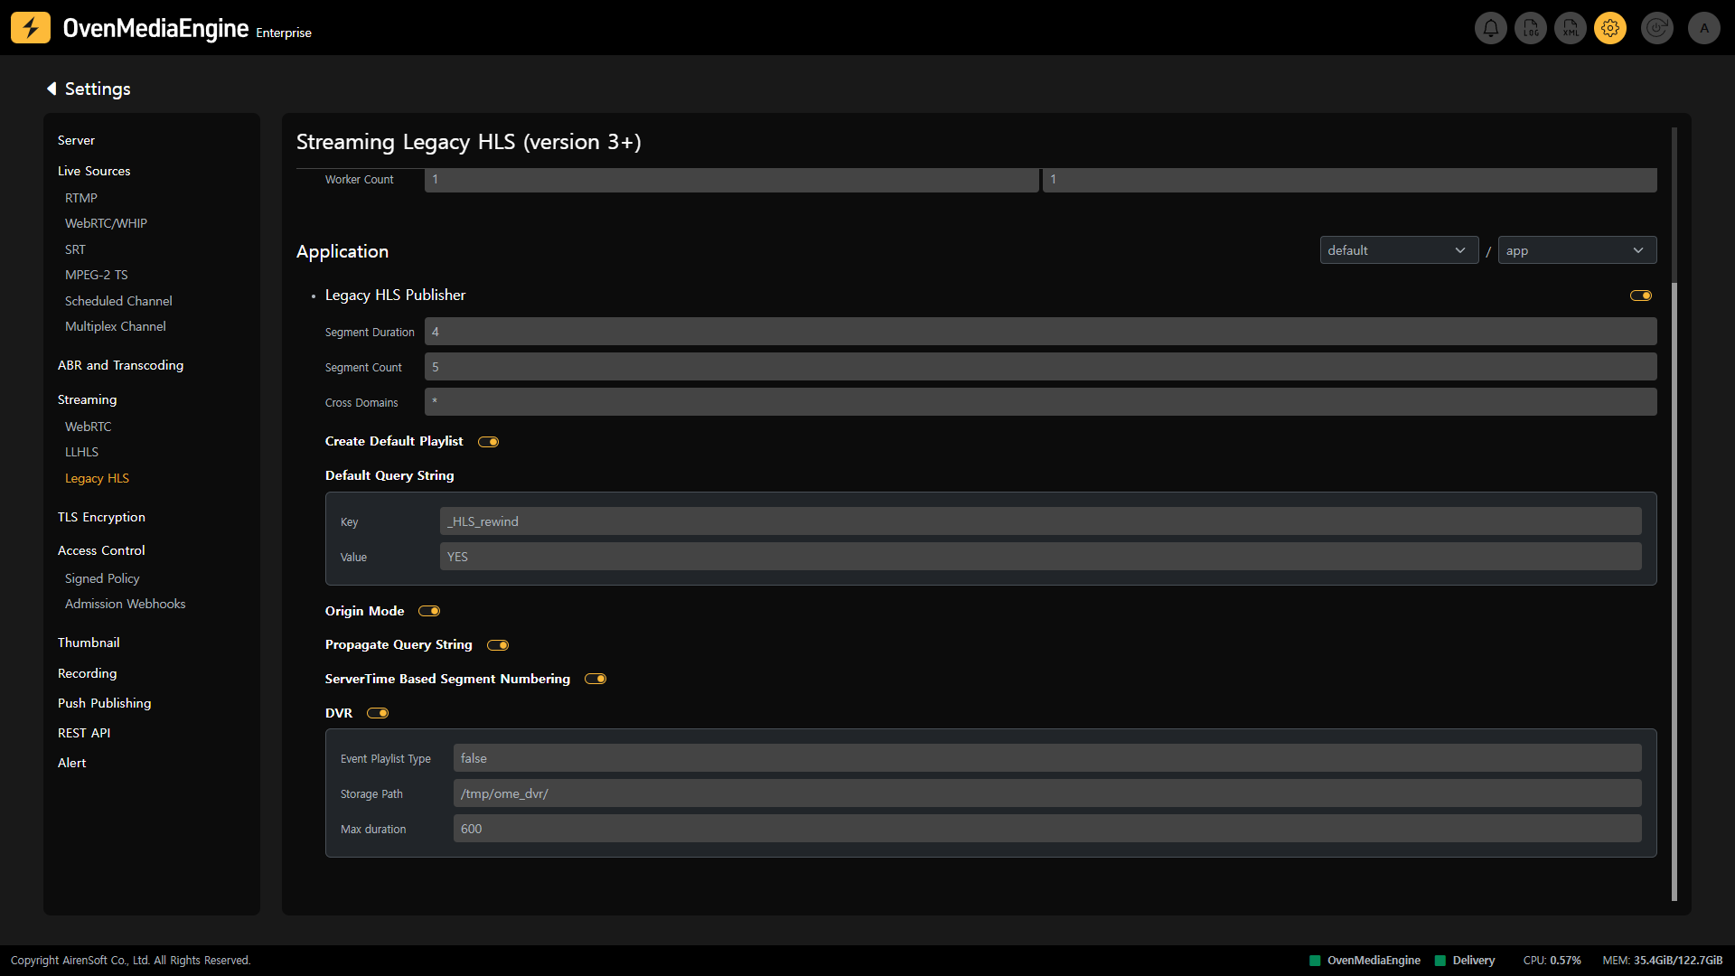Click the restart power icon

(1656, 28)
